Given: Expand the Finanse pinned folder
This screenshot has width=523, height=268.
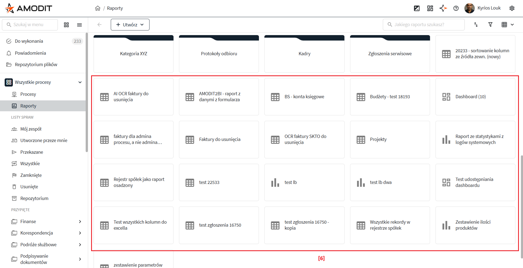Looking at the screenshot, I should 80,221.
